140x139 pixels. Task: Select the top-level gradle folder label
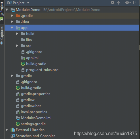[26, 76]
